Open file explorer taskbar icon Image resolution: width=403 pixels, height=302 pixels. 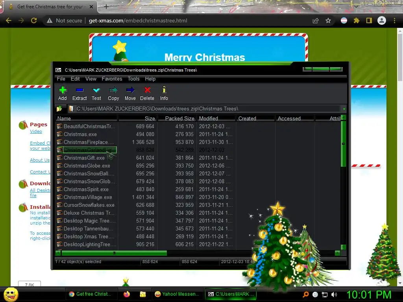point(142,294)
